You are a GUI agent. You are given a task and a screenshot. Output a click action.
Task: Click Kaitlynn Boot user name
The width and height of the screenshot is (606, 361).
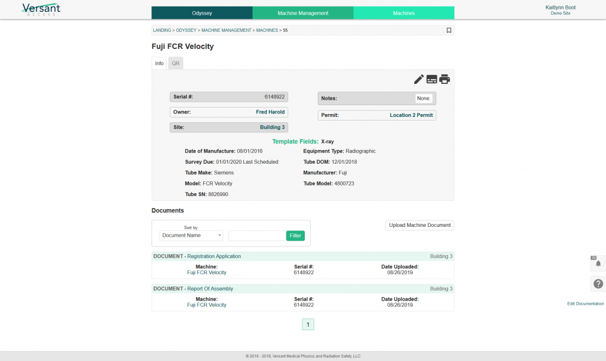point(560,7)
